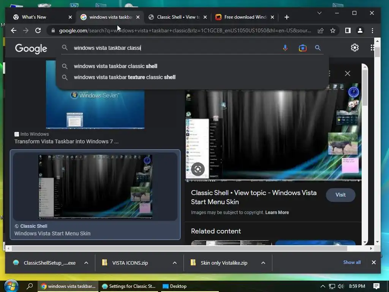The width and height of the screenshot is (389, 292).
Task: Open the notification center icon
Action: click(x=376, y=286)
